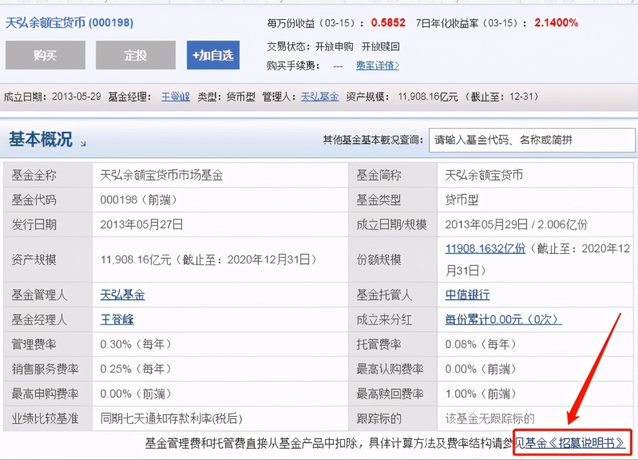Click the 定投 (auto-invest) button
Screen dimensions: 638x460
tap(135, 55)
